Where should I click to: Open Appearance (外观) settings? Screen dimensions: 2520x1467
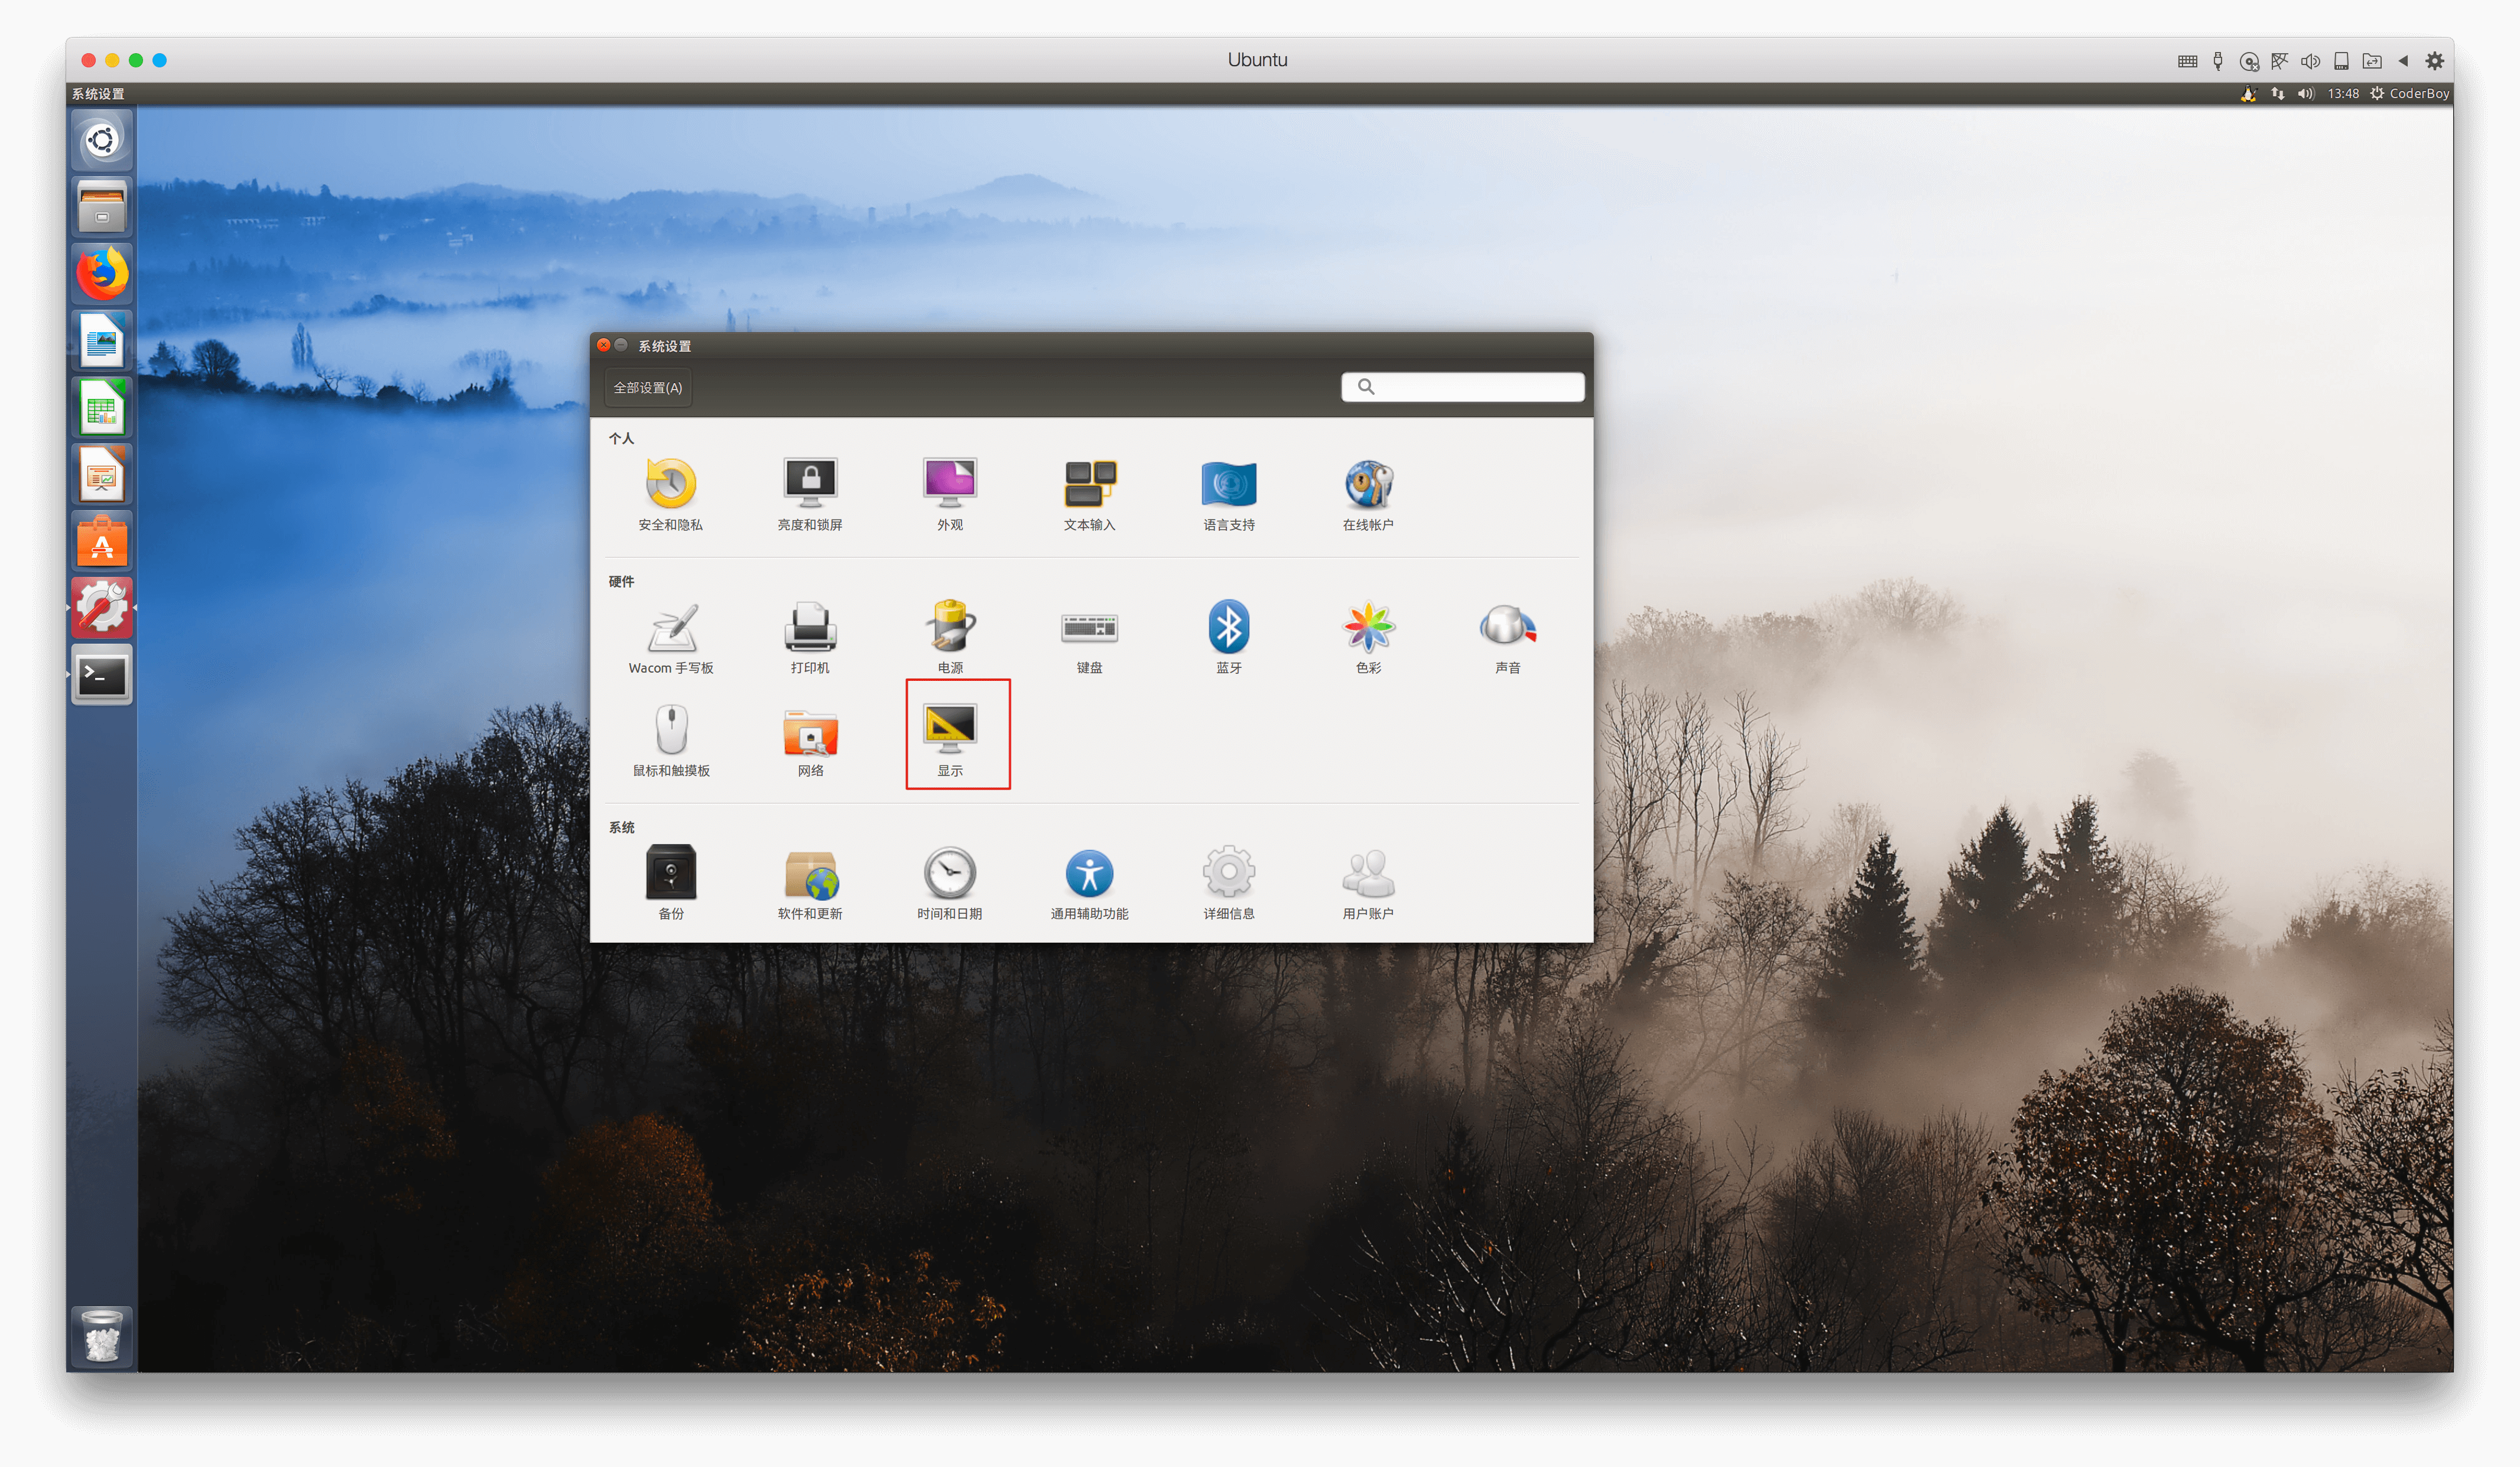tap(950, 494)
